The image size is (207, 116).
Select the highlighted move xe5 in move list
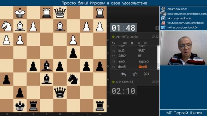point(143,67)
